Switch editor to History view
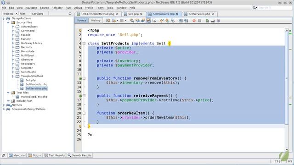This screenshot has width=294, height=165. (x=96, y=20)
